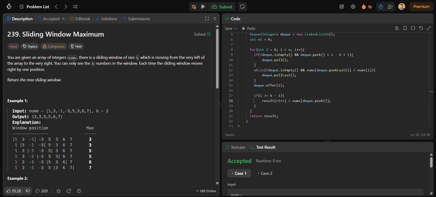Open the Java language dropdown
The height and width of the screenshot is (197, 436).
[x=231, y=28]
